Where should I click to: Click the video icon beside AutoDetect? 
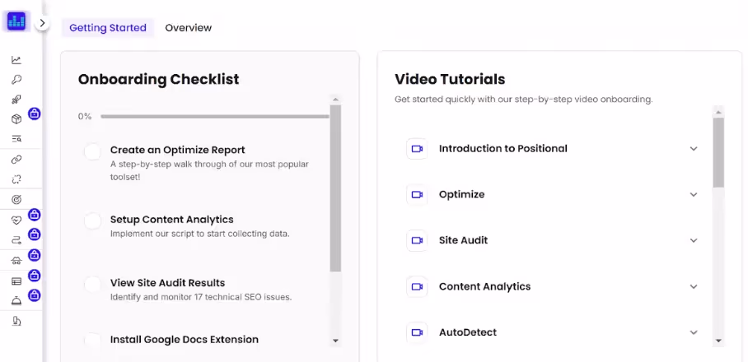coord(417,332)
